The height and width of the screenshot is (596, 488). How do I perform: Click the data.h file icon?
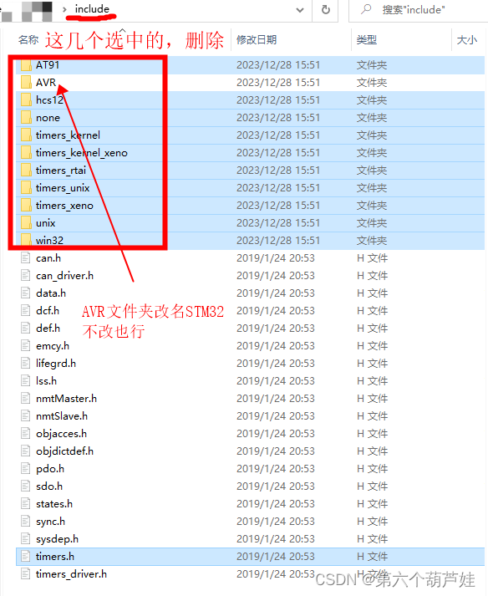tap(25, 293)
